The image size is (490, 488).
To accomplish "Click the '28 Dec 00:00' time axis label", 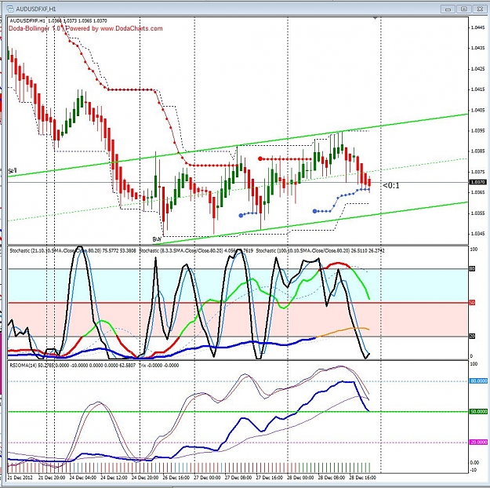I will tap(300, 478).
